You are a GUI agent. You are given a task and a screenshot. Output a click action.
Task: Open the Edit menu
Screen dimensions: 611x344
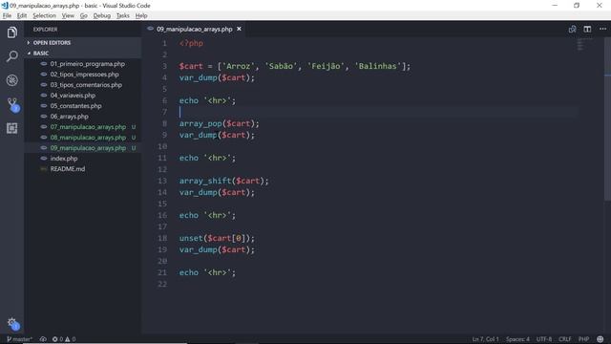click(x=22, y=15)
